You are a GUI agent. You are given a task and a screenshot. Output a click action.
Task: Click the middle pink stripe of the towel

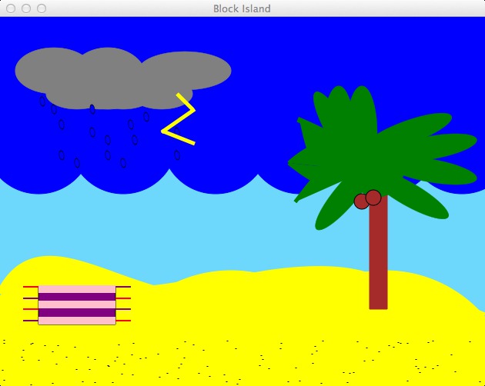[x=77, y=304]
